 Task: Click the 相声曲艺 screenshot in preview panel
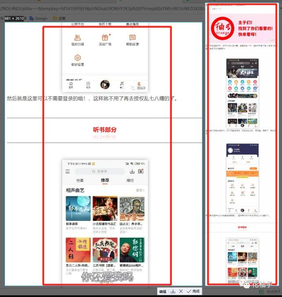point(242,261)
